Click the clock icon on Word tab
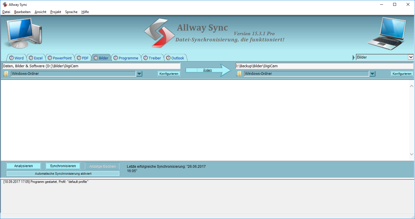 coord(12,58)
